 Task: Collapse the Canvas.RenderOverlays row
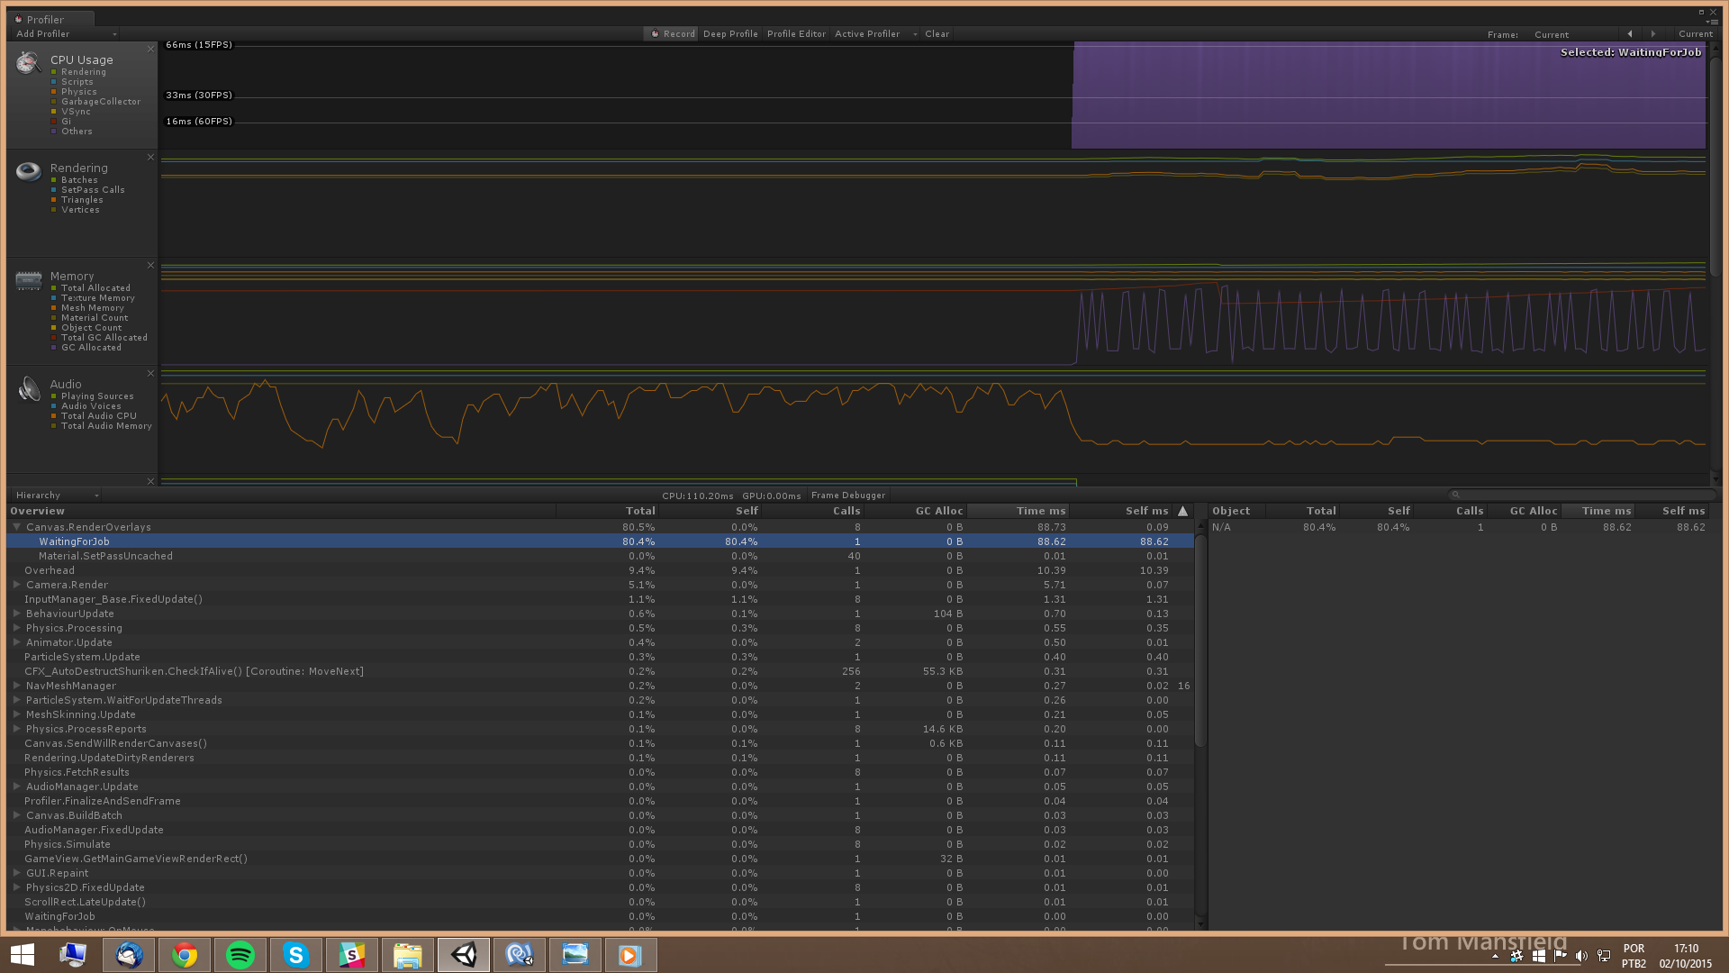tap(16, 527)
